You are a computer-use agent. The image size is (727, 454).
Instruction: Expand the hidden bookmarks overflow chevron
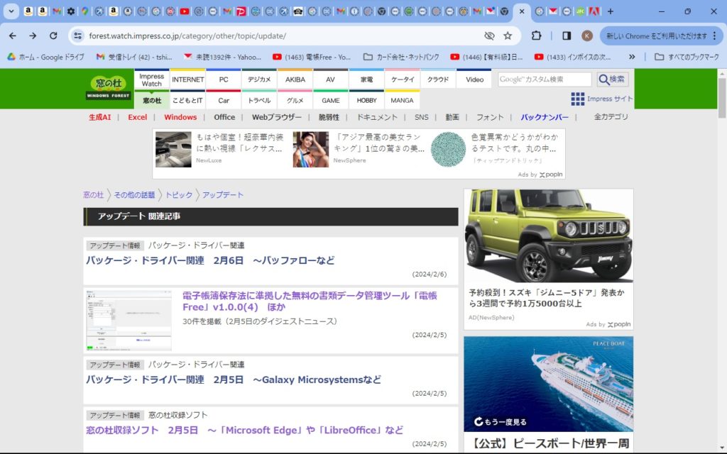click(x=632, y=57)
